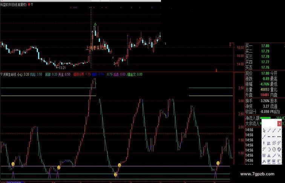Click the 18.00 price axis label
This screenshot has height=183, width=285.
[x=240, y=48]
